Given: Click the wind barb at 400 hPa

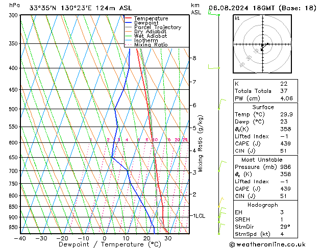Looking at the screenshot, I should pos(214,67).
